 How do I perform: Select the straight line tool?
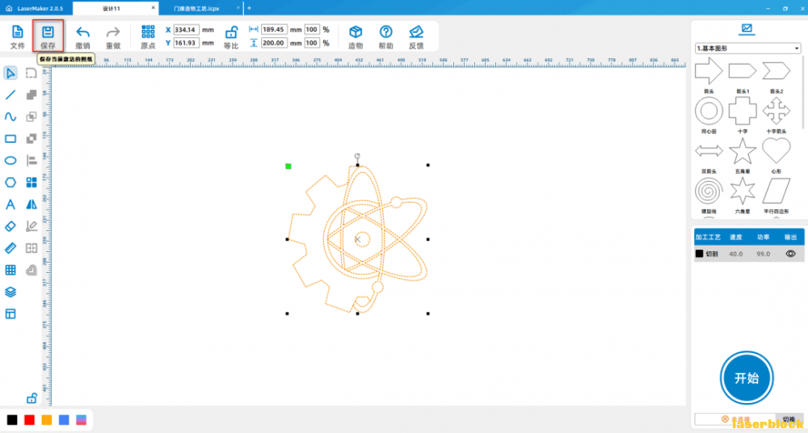(x=11, y=95)
